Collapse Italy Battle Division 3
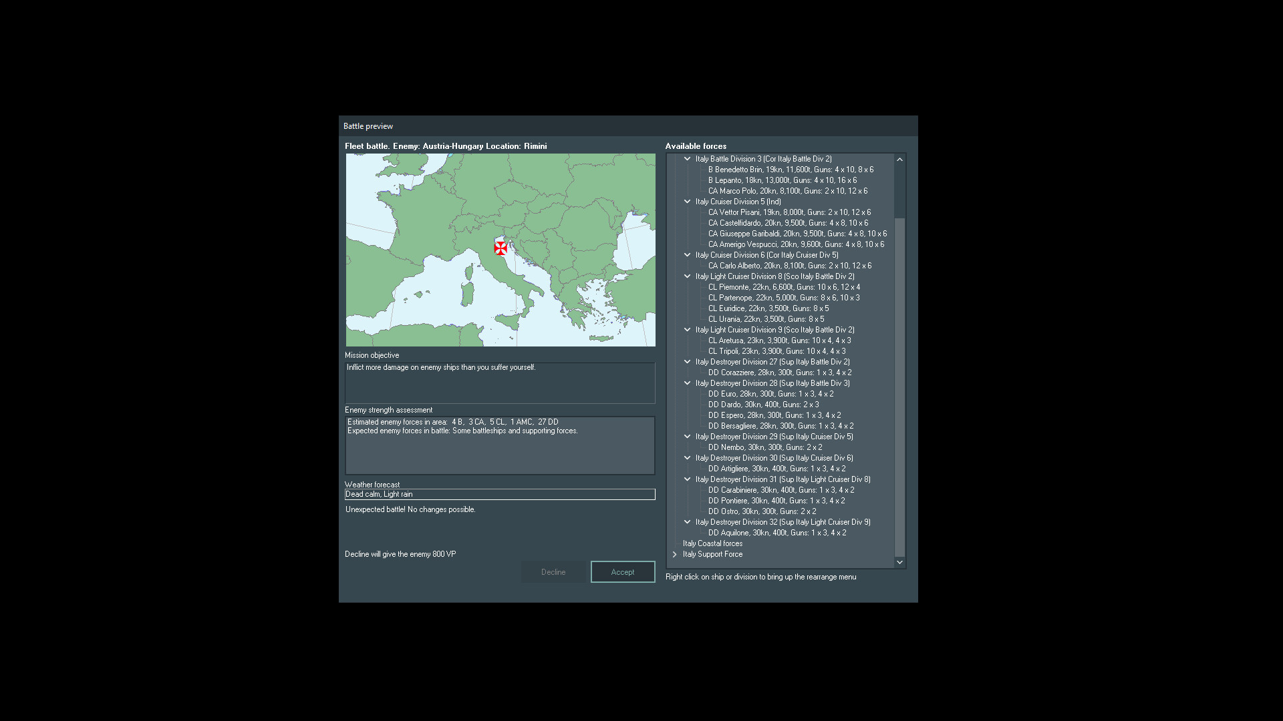Image resolution: width=1283 pixels, height=721 pixels. point(687,159)
